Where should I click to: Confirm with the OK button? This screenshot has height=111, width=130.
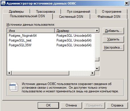click(48, 105)
